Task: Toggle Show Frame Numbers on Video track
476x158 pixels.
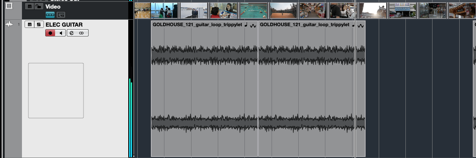Action: coord(61,15)
